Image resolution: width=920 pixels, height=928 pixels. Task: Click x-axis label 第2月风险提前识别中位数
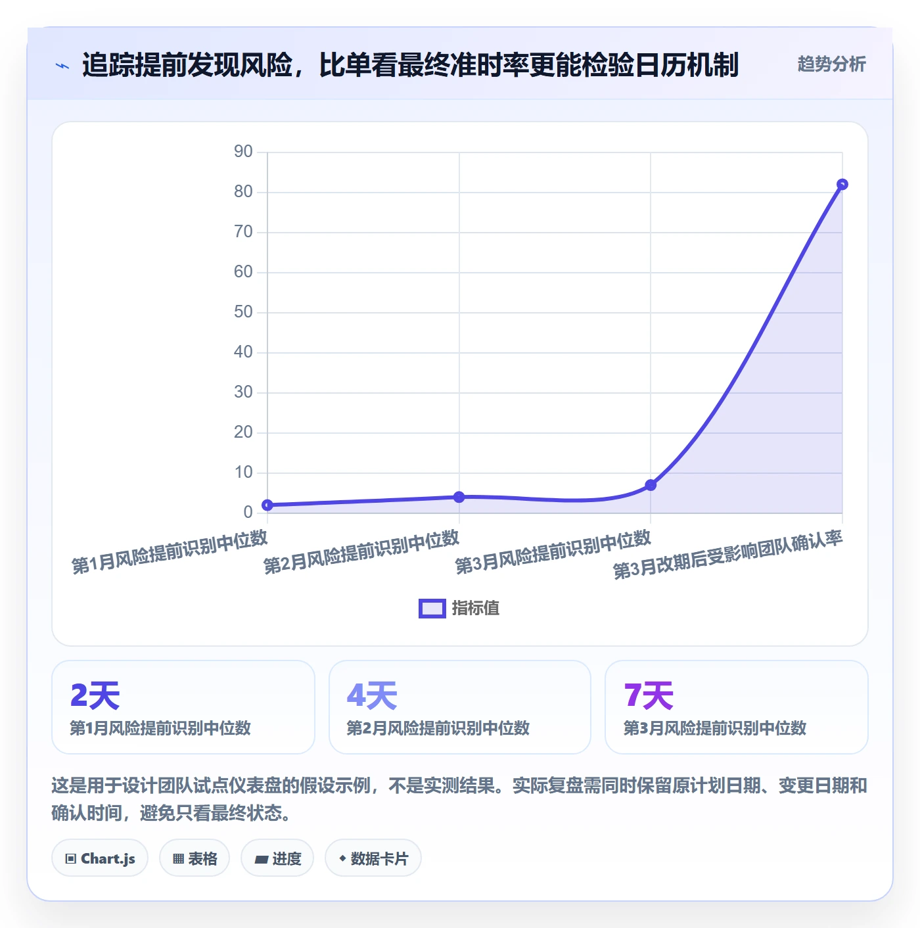click(361, 552)
